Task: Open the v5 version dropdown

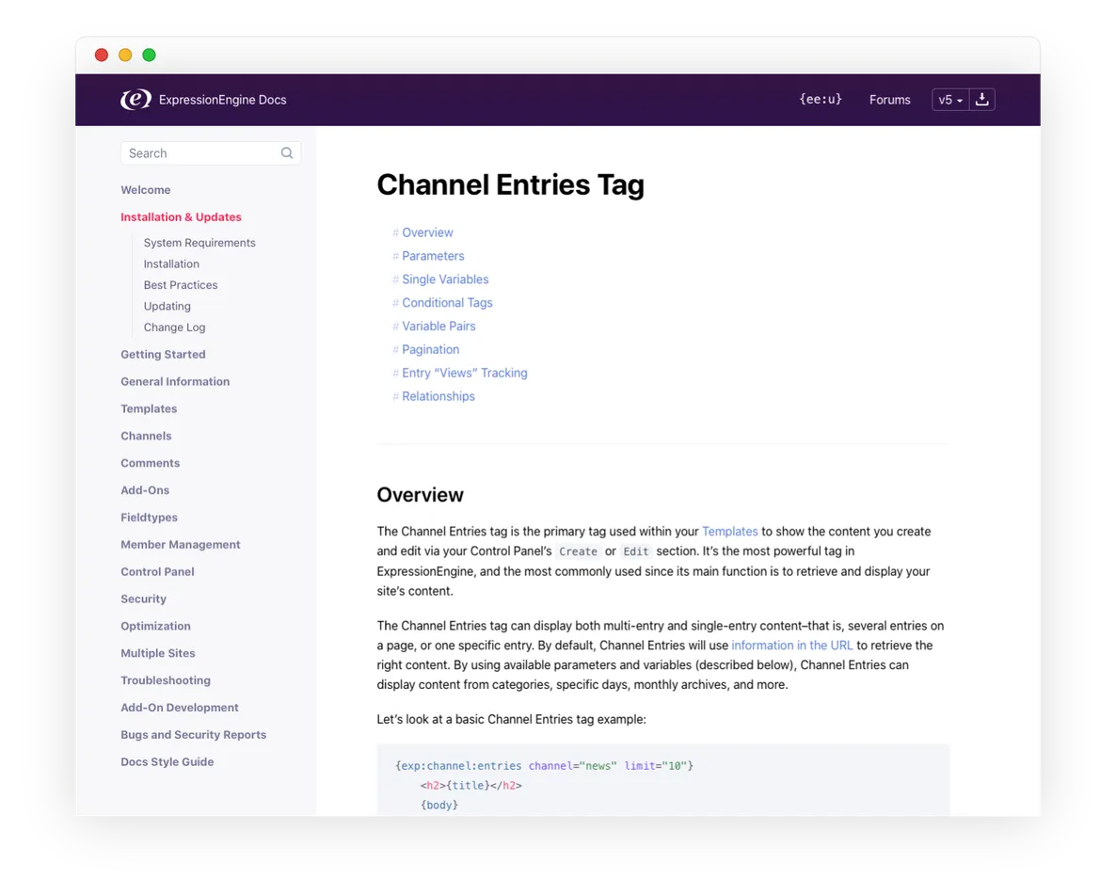Action: (x=950, y=100)
